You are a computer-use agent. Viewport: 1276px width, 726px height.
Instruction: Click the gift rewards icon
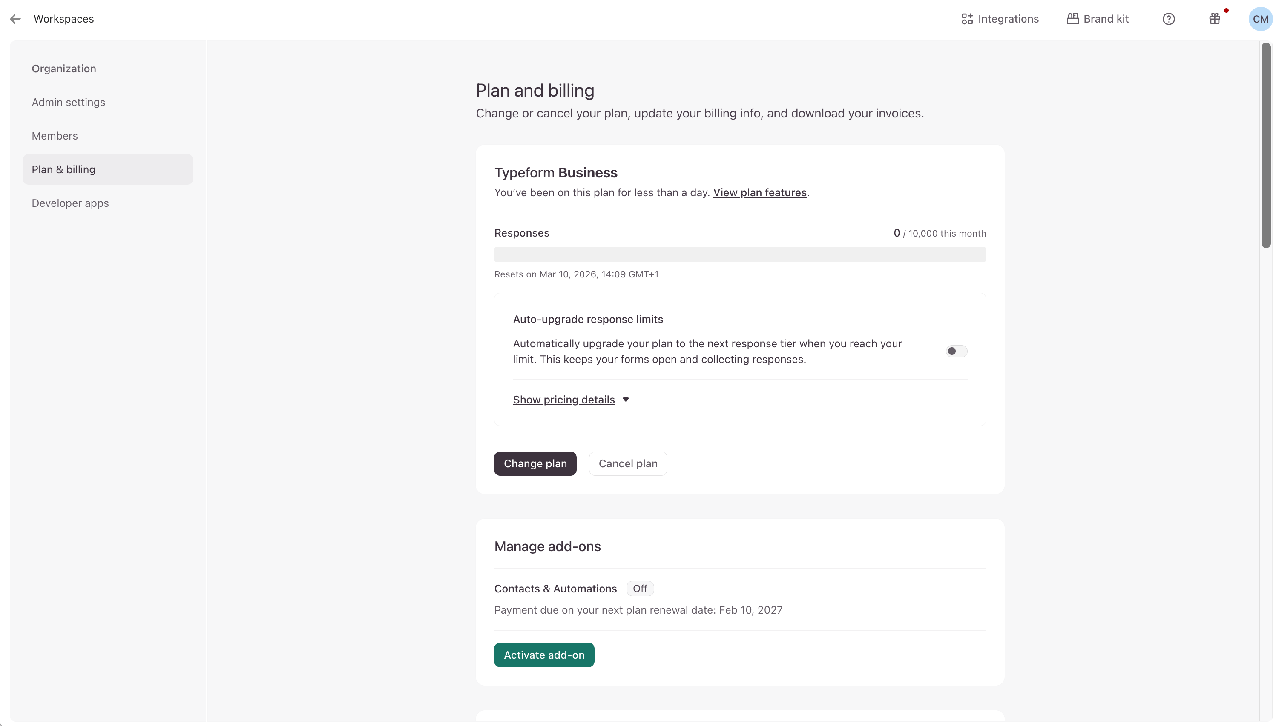click(x=1214, y=19)
